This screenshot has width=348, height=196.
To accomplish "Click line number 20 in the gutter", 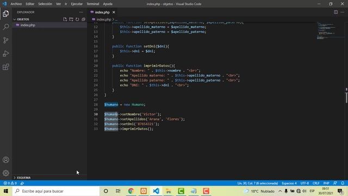I will [96, 66].
